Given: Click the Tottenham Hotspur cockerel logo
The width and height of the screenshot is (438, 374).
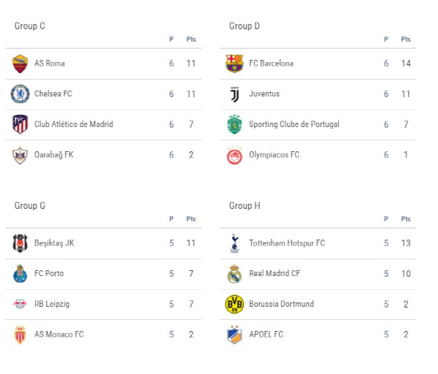Looking at the screenshot, I should (x=234, y=243).
